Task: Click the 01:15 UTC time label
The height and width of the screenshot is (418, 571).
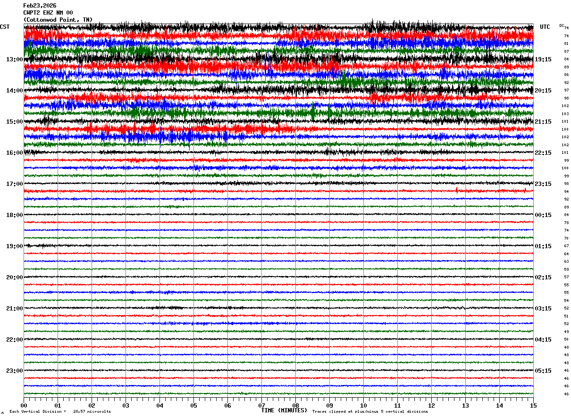Action: (x=543, y=246)
